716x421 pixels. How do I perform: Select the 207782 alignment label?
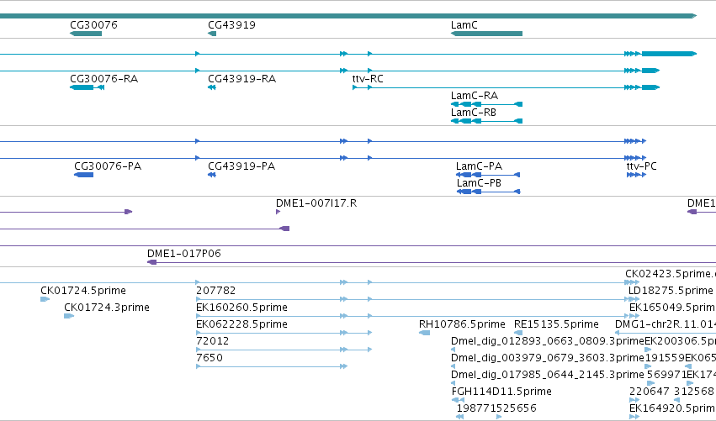tap(215, 291)
